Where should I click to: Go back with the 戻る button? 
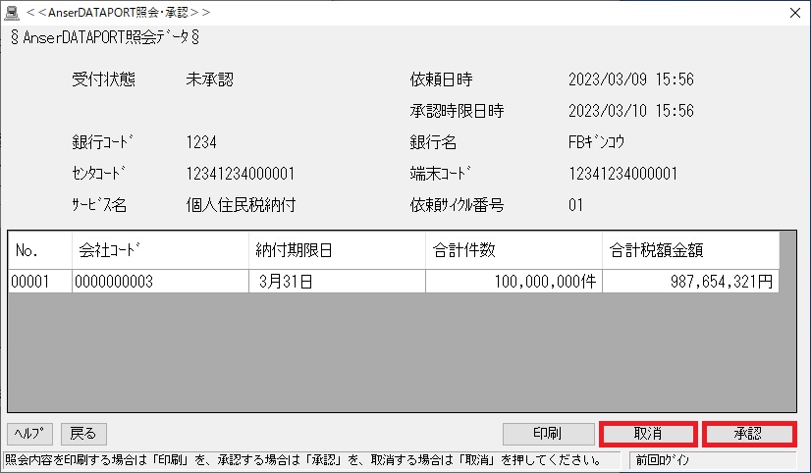[83, 433]
